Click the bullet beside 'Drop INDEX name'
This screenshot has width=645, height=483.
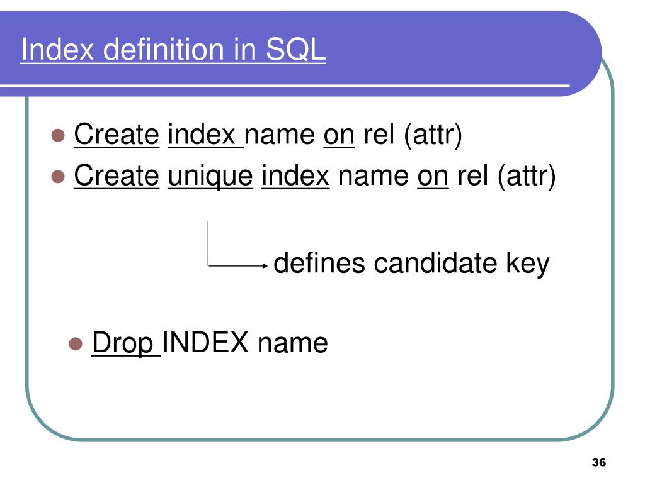(76, 344)
